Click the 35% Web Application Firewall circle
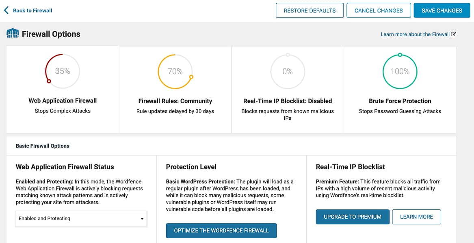Viewport: 474px width, 243px height. coord(63,71)
